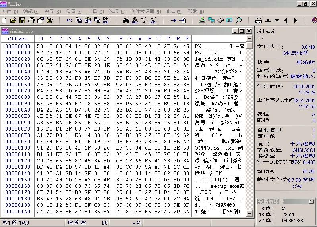Open the RAM Editor chip icon
317x227 pixels.
pos(220,20)
